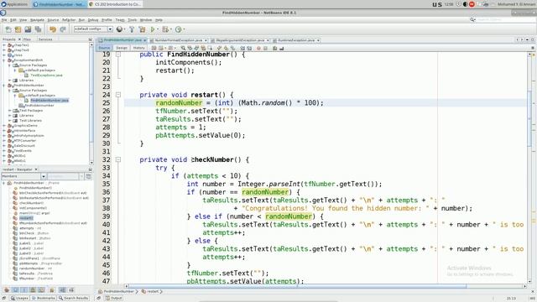The image size is (537, 302).
Task: Select the RuntimeException.java editor tab
Action: click(x=296, y=40)
